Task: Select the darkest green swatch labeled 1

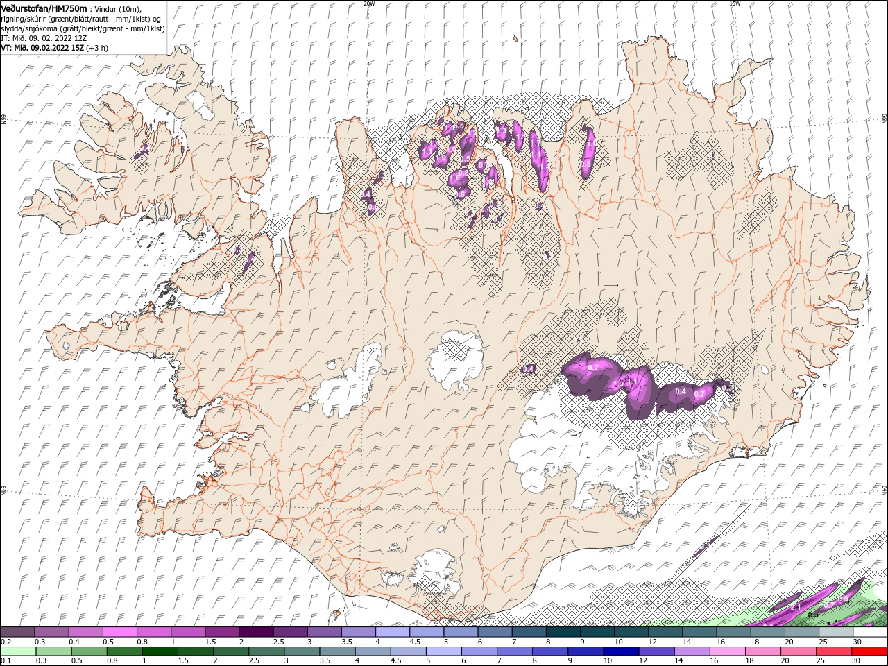Action: coord(160,651)
